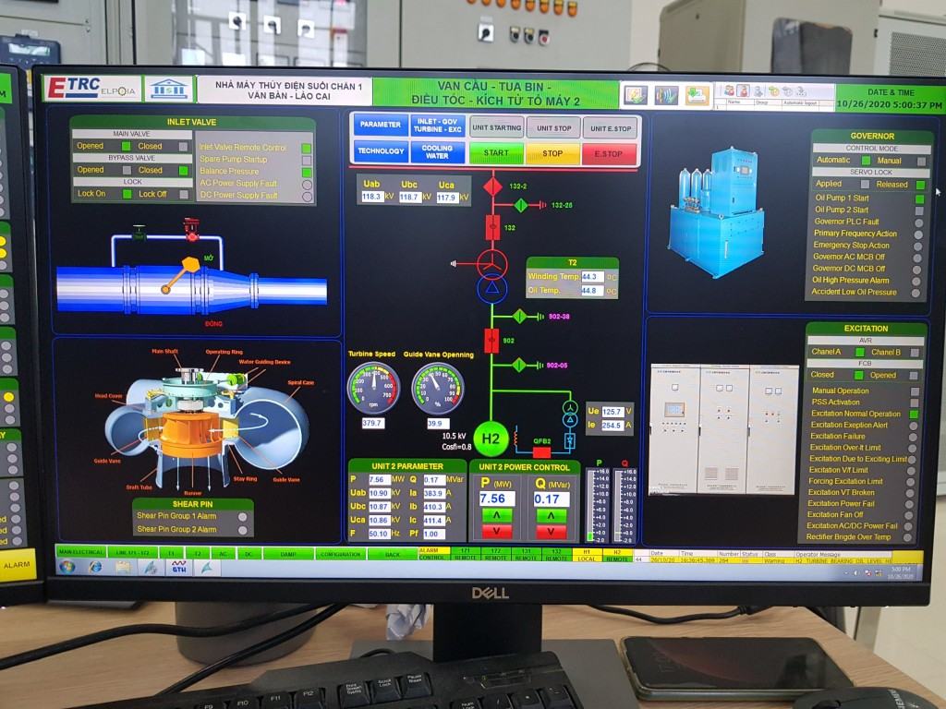Click the T2 transformer symbol
This screenshot has height=709, width=946.
coord(491,276)
